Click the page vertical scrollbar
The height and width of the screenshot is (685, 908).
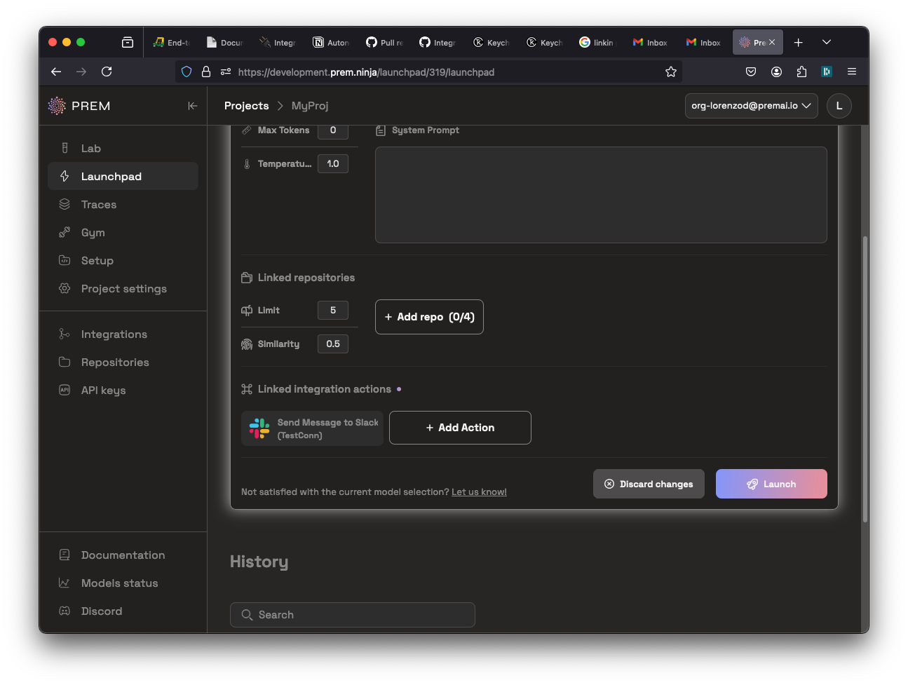(865, 379)
